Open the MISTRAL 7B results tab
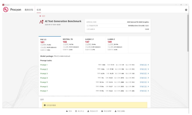 click(72, 44)
